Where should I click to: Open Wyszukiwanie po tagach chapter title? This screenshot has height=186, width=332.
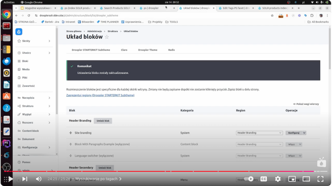coord(98,179)
